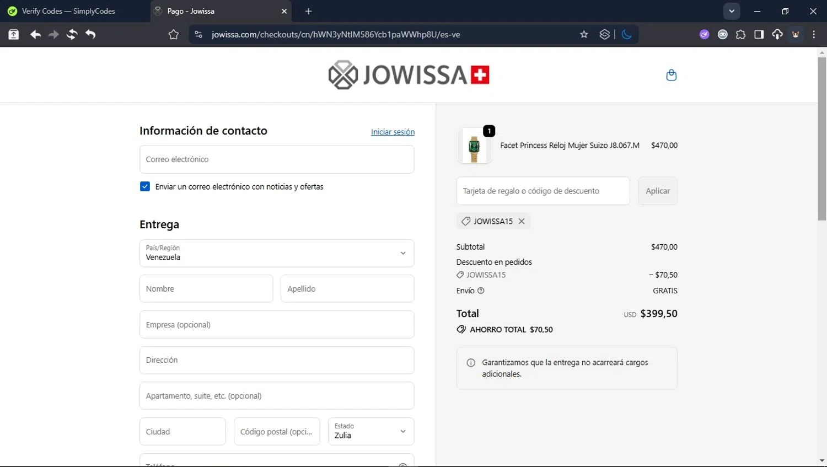
Task: Click the Código postal field
Action: [277, 431]
